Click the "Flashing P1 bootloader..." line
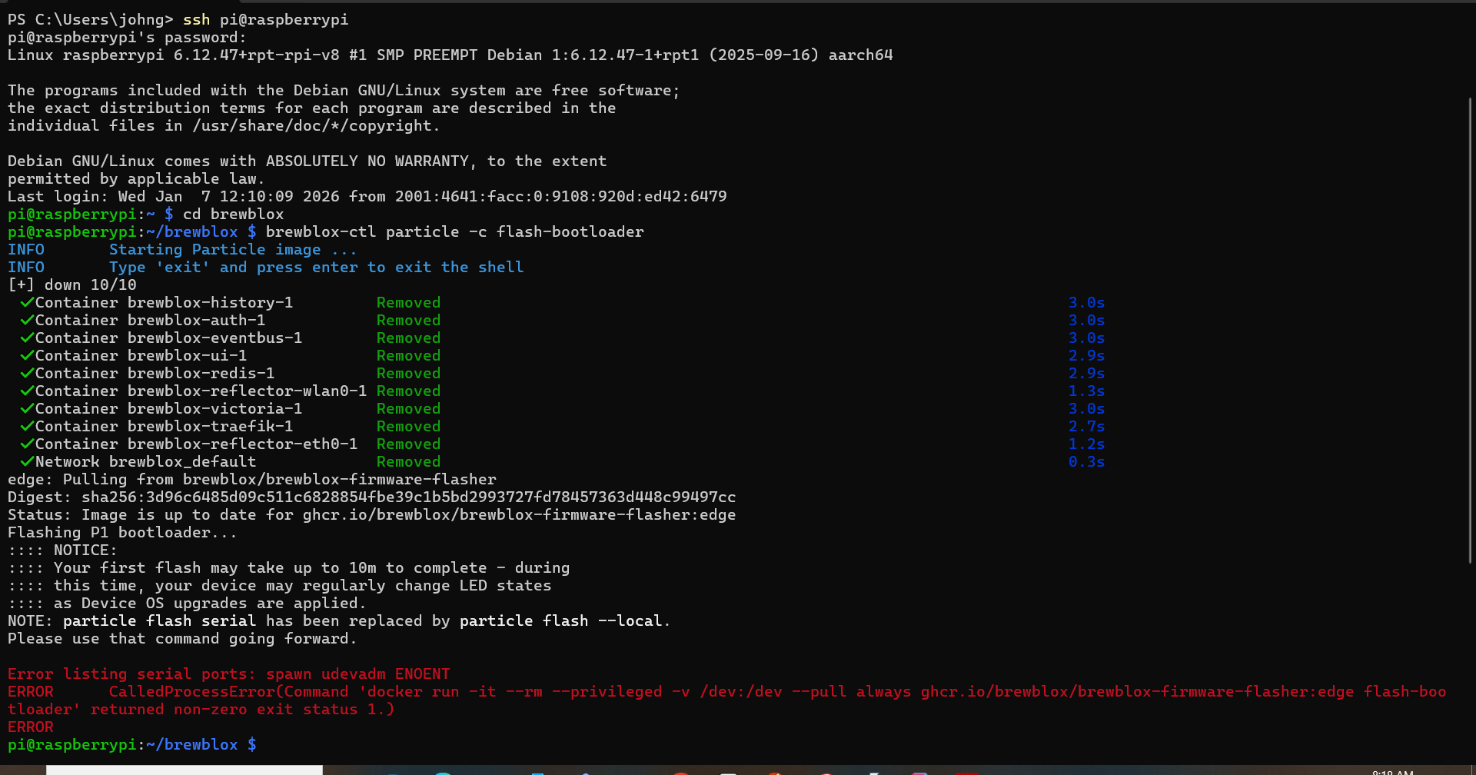Screen dimensions: 1476x775 tap(122, 533)
